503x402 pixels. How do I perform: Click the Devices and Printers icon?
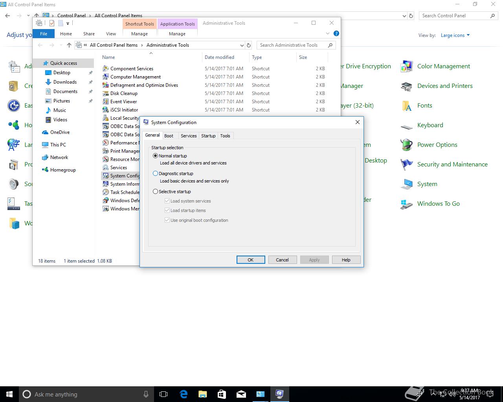[406, 86]
